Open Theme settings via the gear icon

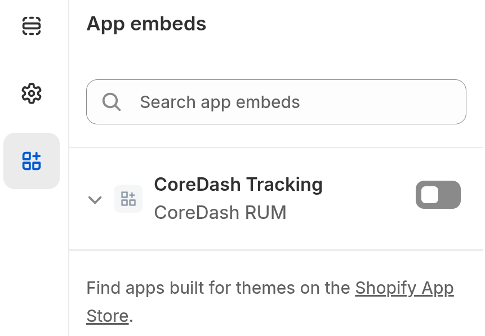point(32,93)
